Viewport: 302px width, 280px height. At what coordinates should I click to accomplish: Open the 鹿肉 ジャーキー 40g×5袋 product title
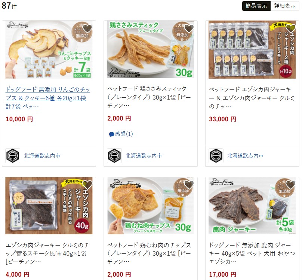coord(252,253)
